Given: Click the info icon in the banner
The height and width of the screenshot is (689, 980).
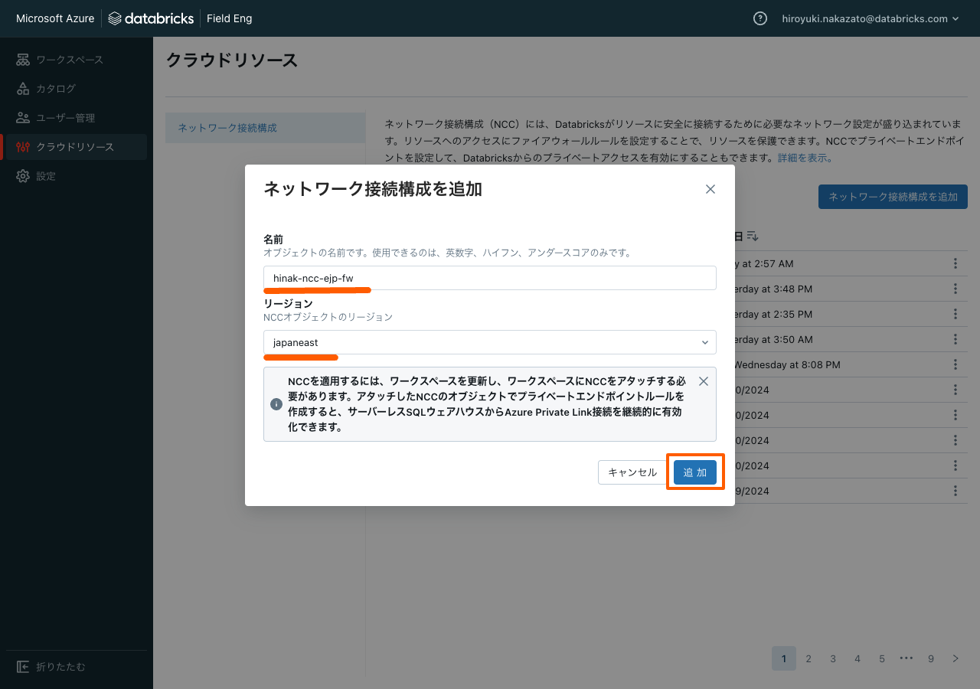Looking at the screenshot, I should pyautogui.click(x=276, y=403).
